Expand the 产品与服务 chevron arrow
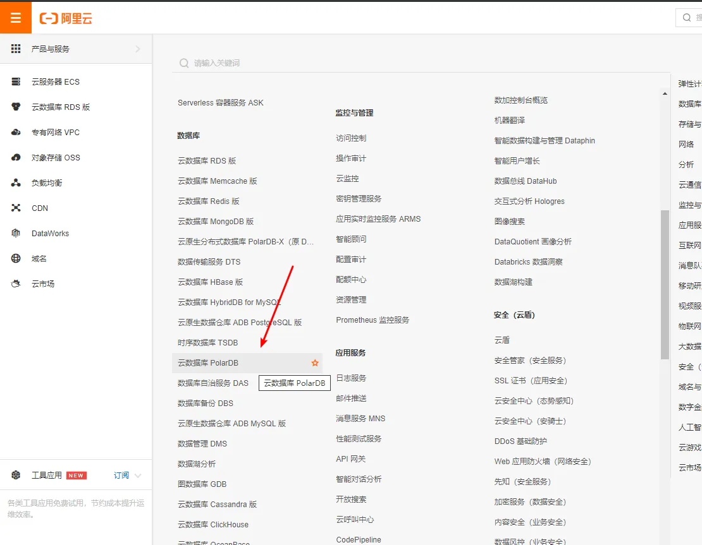The height and width of the screenshot is (545, 702). [x=138, y=49]
